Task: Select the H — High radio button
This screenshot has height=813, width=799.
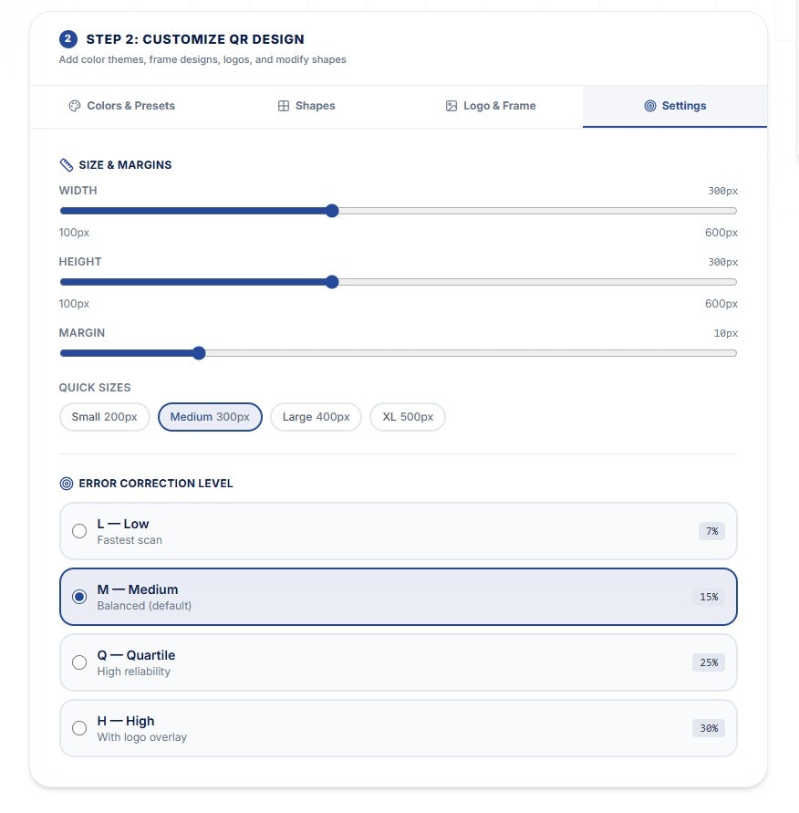Action: click(x=79, y=728)
